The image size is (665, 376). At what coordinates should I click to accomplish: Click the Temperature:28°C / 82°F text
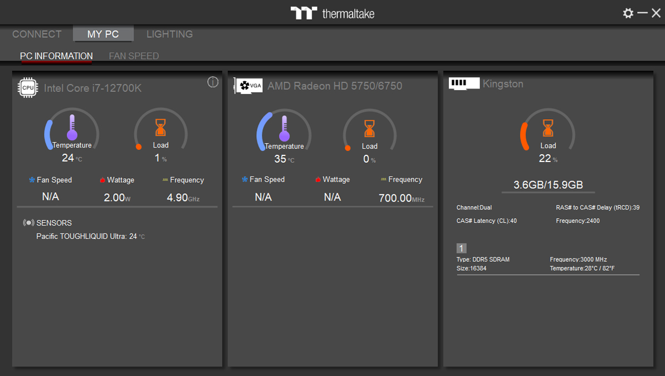pyautogui.click(x=582, y=268)
